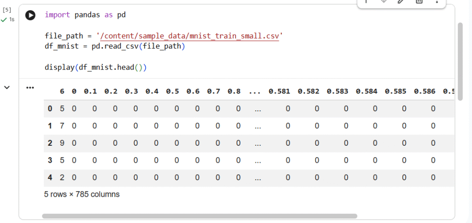
Task: Click the diamond AI icon in cell toolbar
Action: [383, 1]
